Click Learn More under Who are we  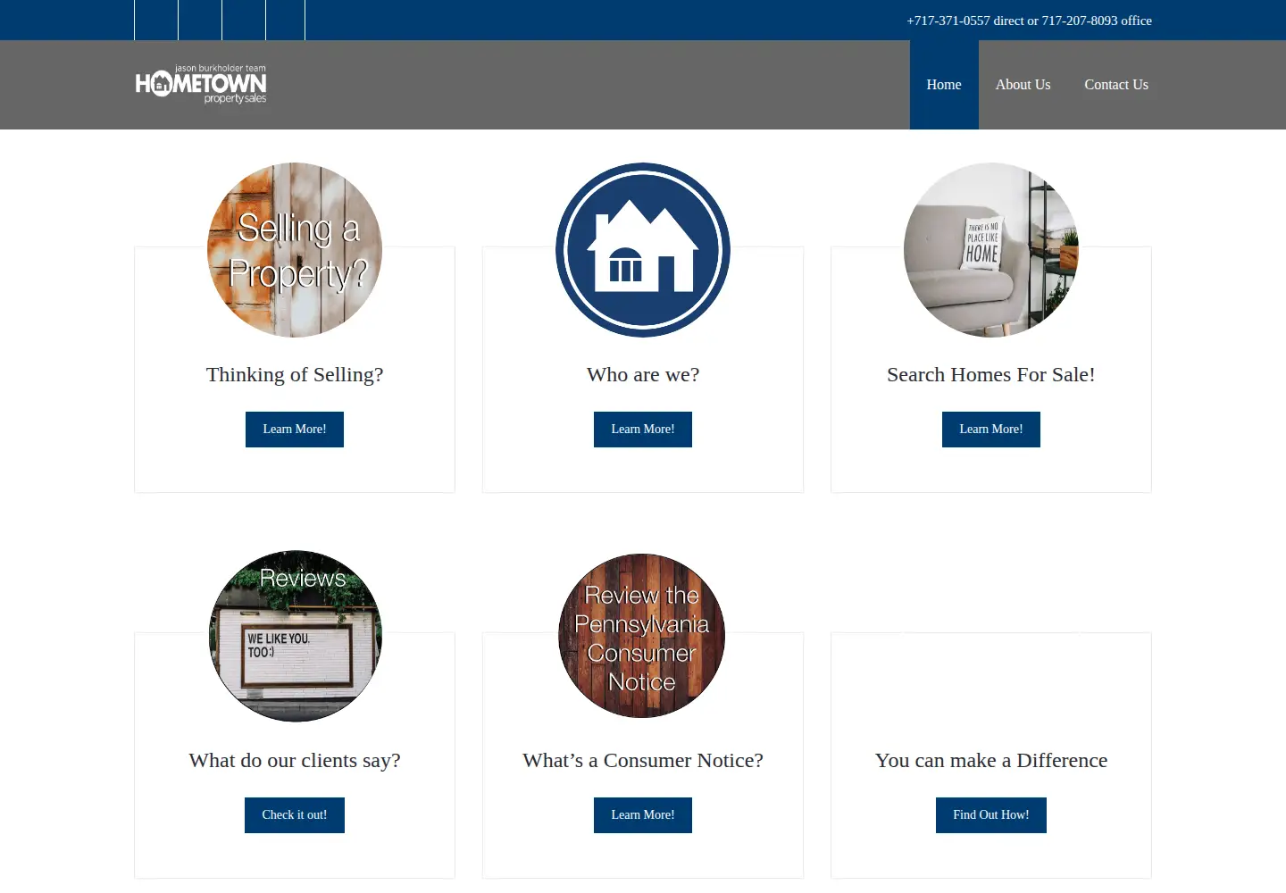(643, 430)
